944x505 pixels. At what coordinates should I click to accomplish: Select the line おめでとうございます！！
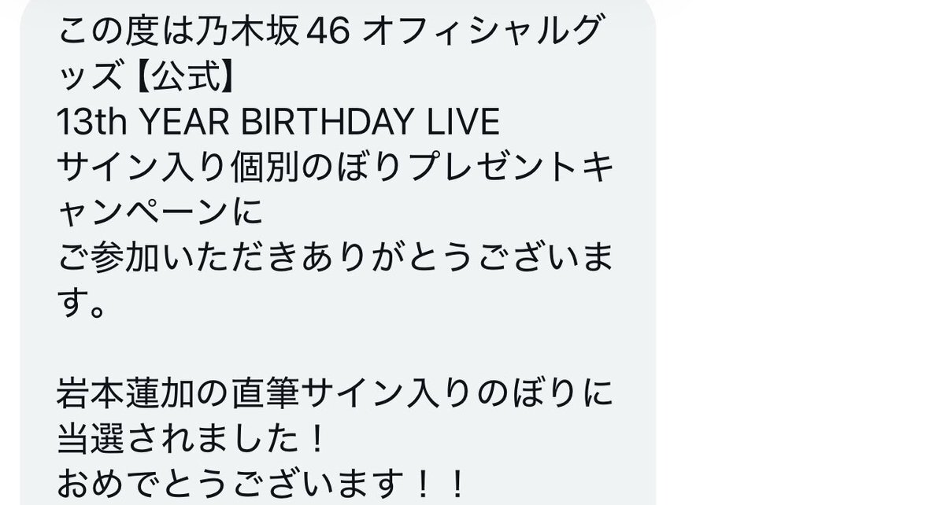262,483
